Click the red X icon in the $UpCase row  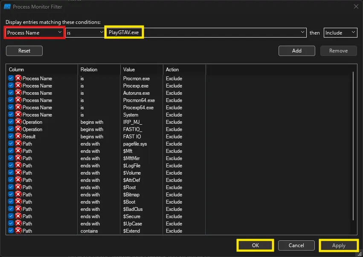click(x=18, y=223)
